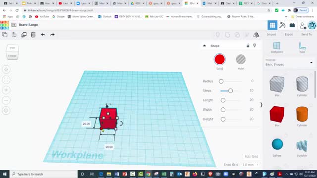Click the rotation handle right of the box
The image size is (317, 178).
121,123
